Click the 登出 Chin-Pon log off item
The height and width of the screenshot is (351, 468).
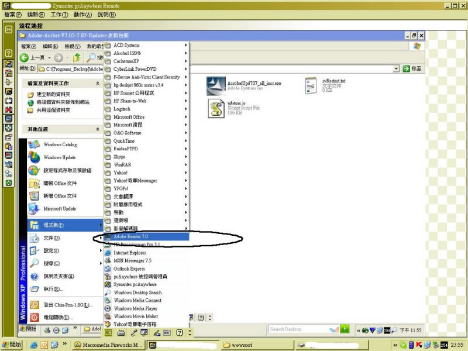click(x=68, y=305)
